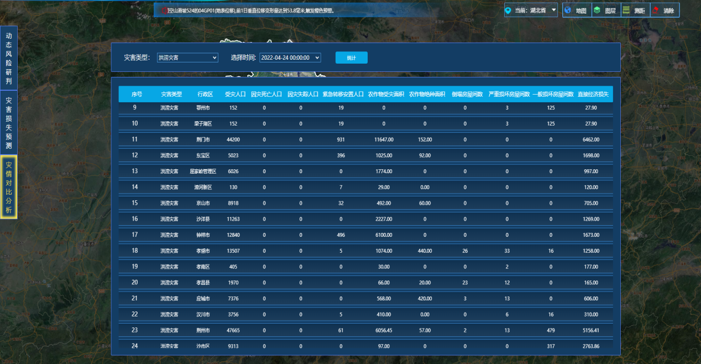
Task: Expand the 选择时间 date dropdown
Action: [x=290, y=58]
